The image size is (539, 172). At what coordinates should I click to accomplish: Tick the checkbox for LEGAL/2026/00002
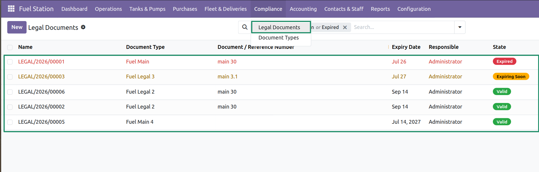pos(10,107)
